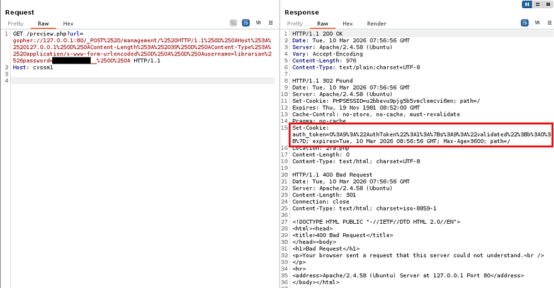Click the blue message icon in the Request toolbar
Viewport: 554px width, 288px height.
(x=246, y=23)
